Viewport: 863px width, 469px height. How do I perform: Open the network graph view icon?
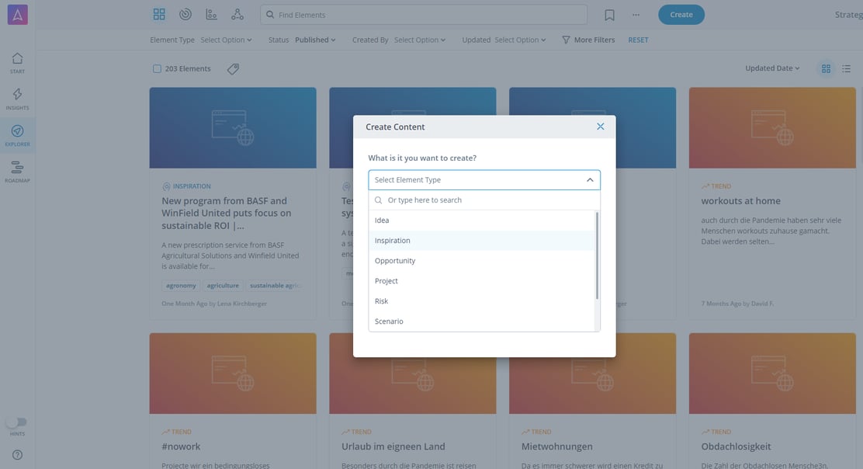point(237,13)
